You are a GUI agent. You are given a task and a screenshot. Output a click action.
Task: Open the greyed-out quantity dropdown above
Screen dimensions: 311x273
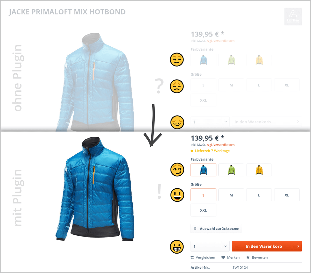[226, 122]
